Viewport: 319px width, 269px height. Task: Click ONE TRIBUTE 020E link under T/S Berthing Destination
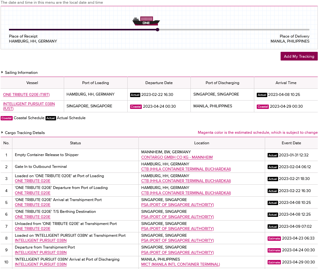pyautogui.click(x=33, y=217)
